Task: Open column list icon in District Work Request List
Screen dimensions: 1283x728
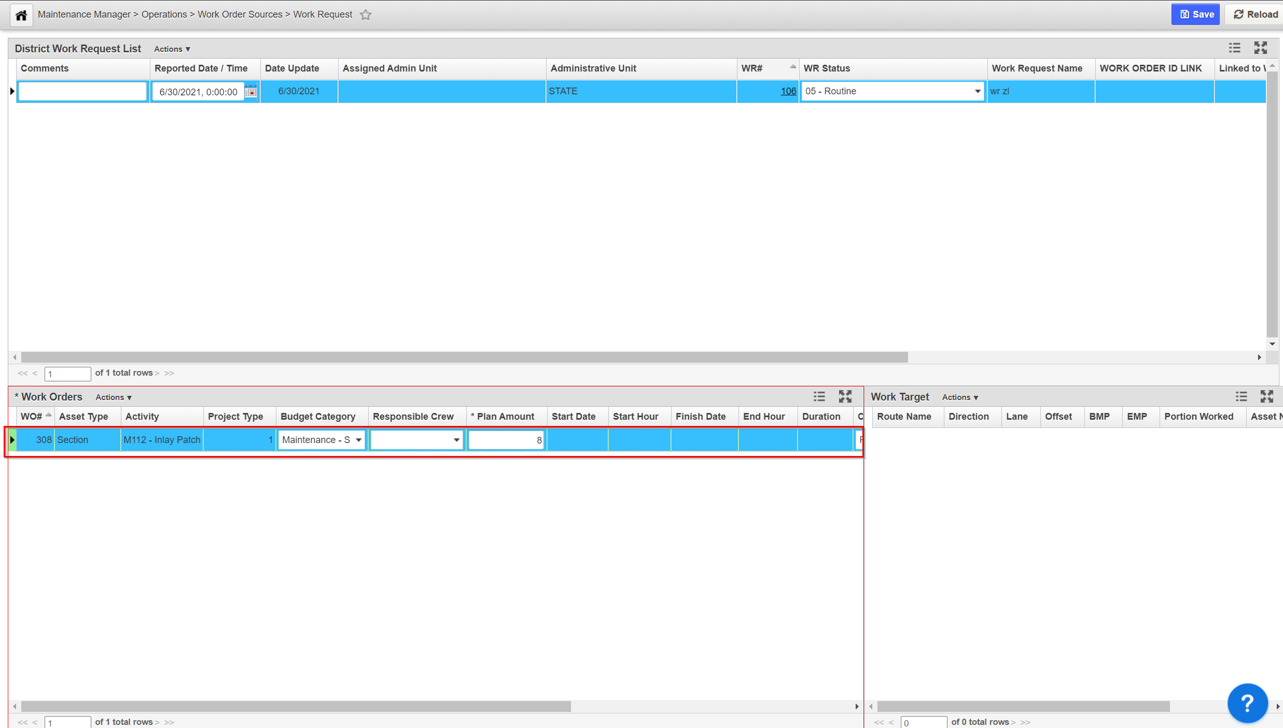Action: [1235, 48]
